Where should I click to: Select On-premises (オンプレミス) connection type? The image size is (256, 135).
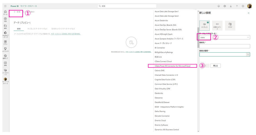tap(204, 25)
